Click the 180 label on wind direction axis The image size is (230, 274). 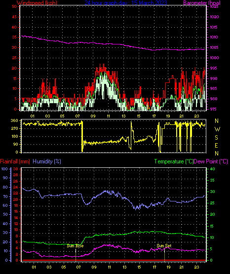click(14, 136)
